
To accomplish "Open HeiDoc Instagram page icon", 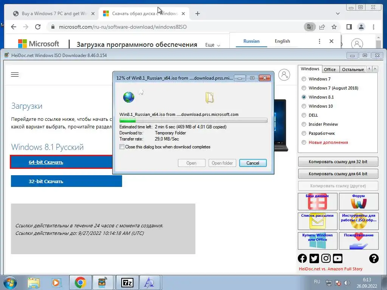I will [x=326, y=258].
